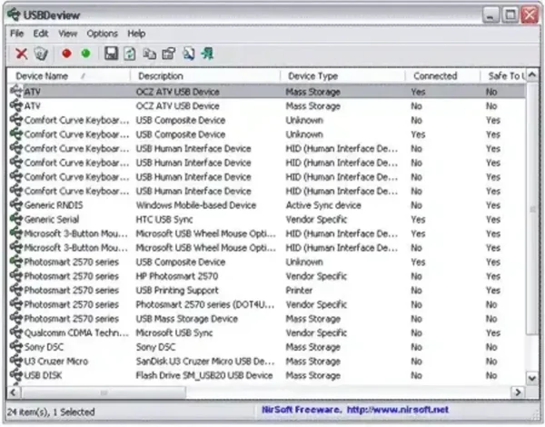The height and width of the screenshot is (427, 545).
Task: Click the find toolbar icon
Action: (188, 54)
